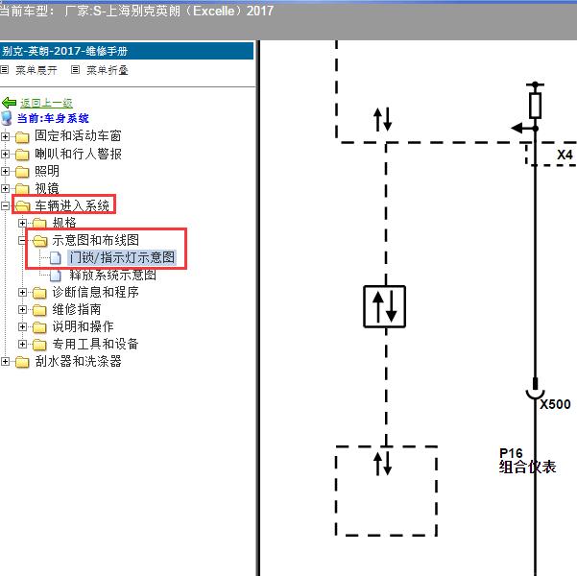Expand the 维修指南 node

[x=22, y=309]
